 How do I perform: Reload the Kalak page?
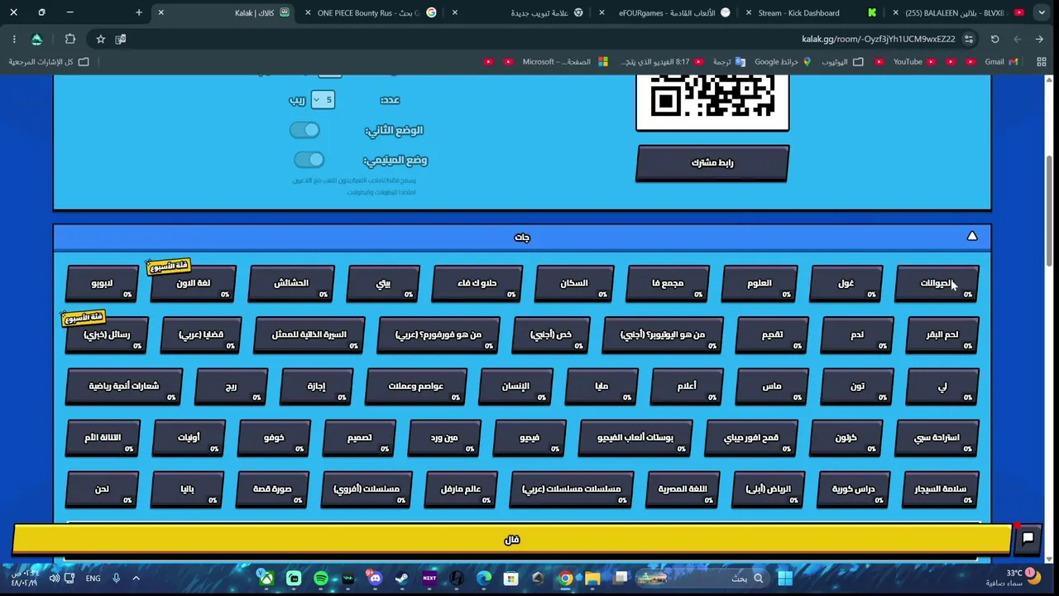point(995,39)
